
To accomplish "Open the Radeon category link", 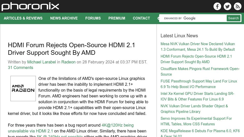I will (68, 62).
